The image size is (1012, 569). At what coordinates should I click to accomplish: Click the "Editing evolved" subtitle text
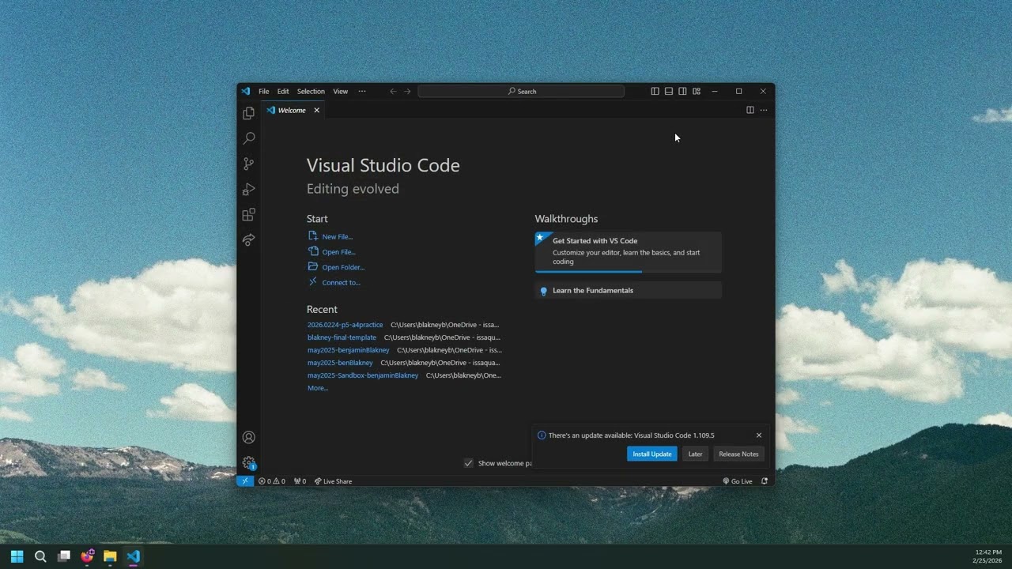(353, 189)
